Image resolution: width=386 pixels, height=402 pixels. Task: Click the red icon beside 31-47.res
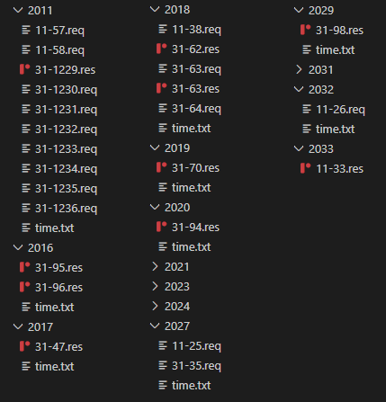[25, 346]
